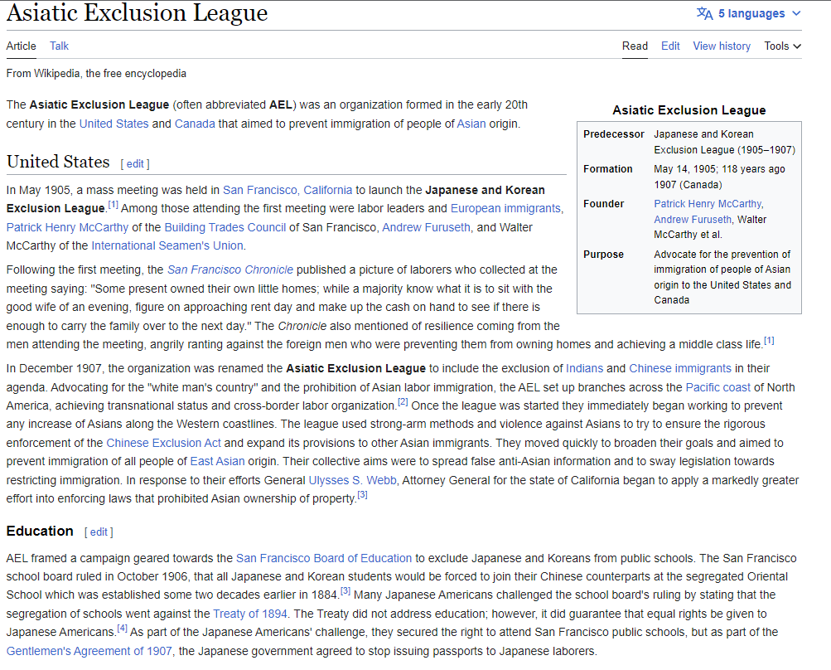This screenshot has width=831, height=670.
Task: Click the '1907 (Canada)' text in infobox
Action: point(688,185)
